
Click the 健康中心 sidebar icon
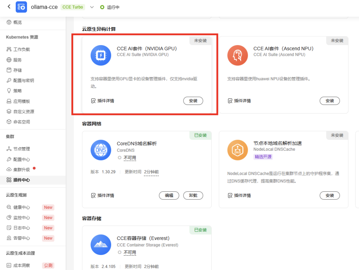pyautogui.click(x=9, y=207)
